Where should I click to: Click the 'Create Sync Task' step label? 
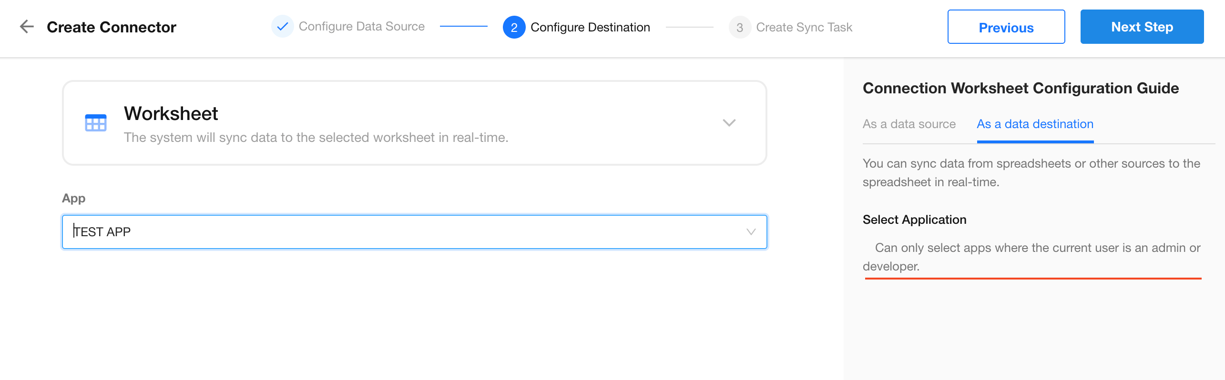pyautogui.click(x=804, y=27)
